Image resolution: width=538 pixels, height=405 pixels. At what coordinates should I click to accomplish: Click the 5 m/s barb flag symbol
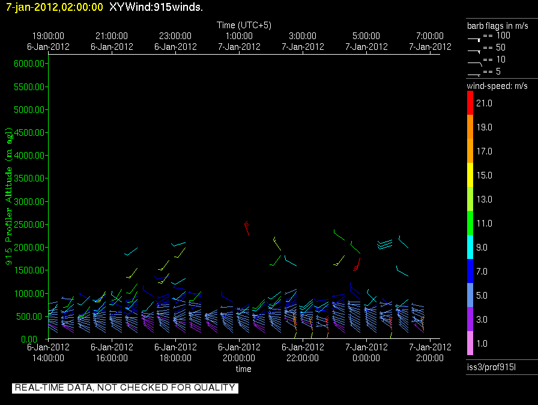[x=474, y=74]
